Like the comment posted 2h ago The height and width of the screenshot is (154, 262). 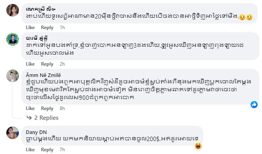30,64
